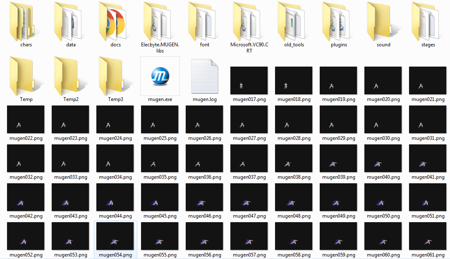450x259 pixels.
Task: Select thumbnail mugen044.png
Action: pos(115,197)
